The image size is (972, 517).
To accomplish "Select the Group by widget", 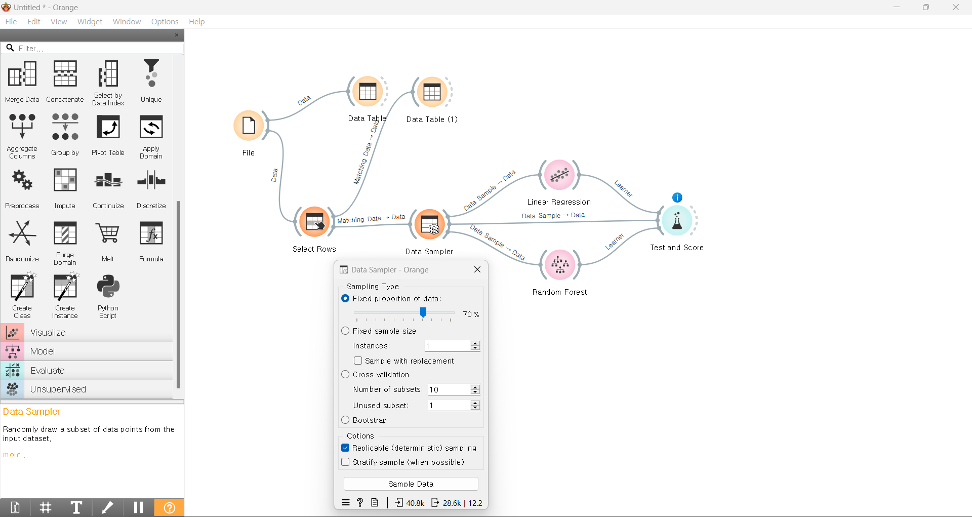I will [x=65, y=134].
